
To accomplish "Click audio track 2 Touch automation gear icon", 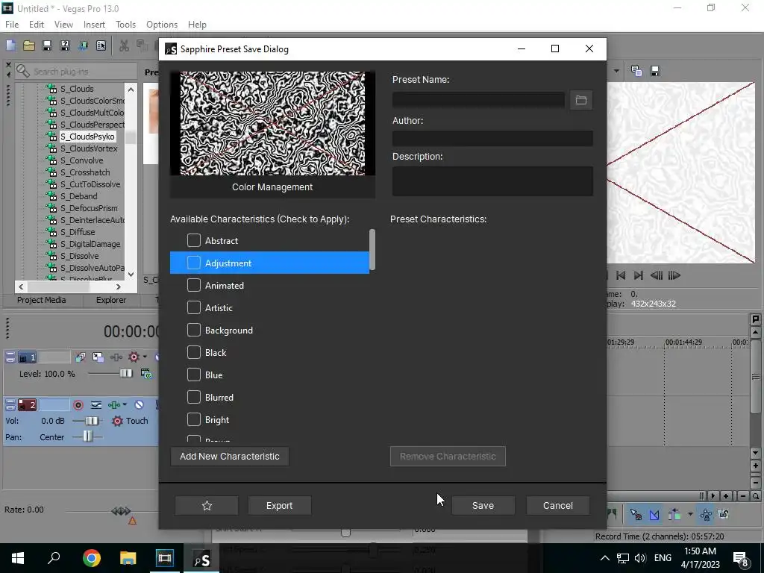I will (117, 421).
